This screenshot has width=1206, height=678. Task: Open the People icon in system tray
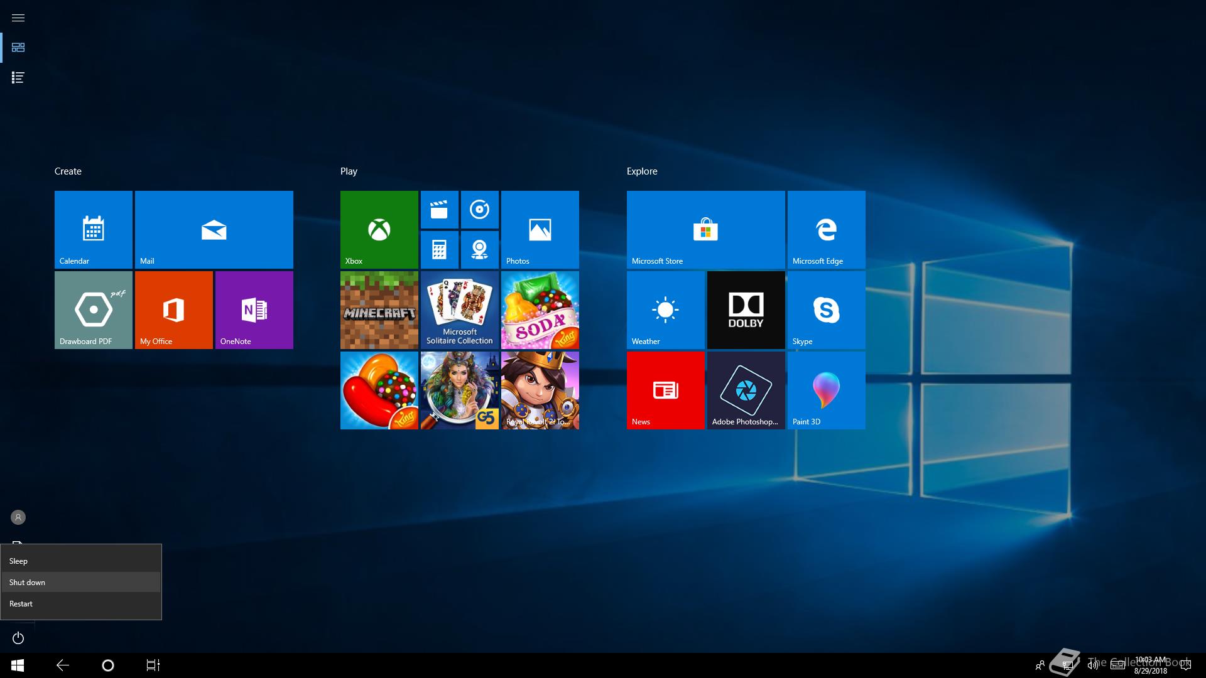pos(1040,665)
